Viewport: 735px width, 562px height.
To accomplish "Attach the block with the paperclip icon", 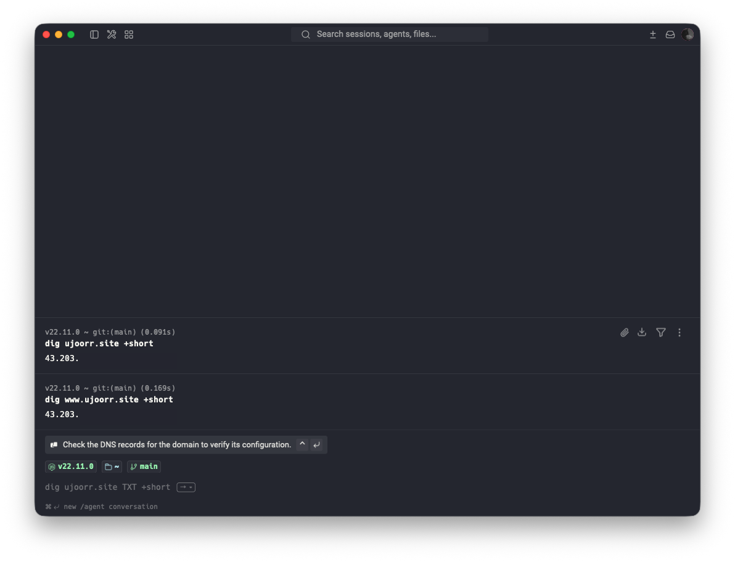I will coord(625,333).
